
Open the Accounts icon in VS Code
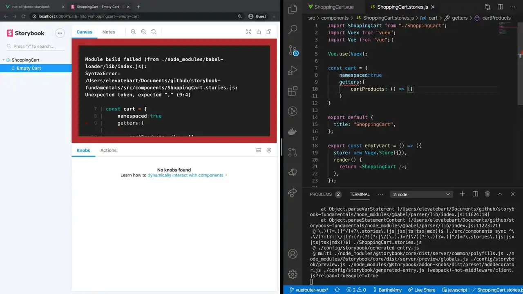(293, 254)
